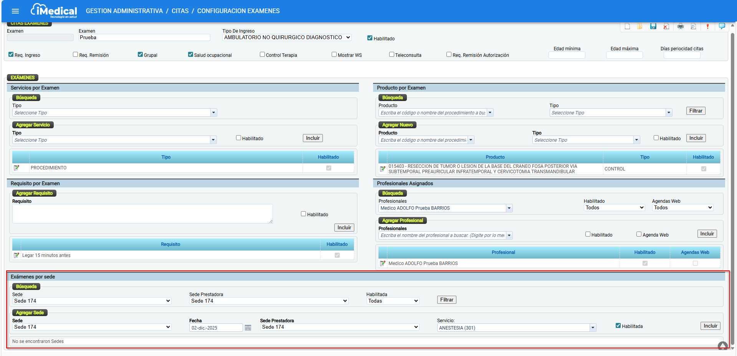Open the Fecha calendar picker
The image size is (737, 356).
[248, 328]
